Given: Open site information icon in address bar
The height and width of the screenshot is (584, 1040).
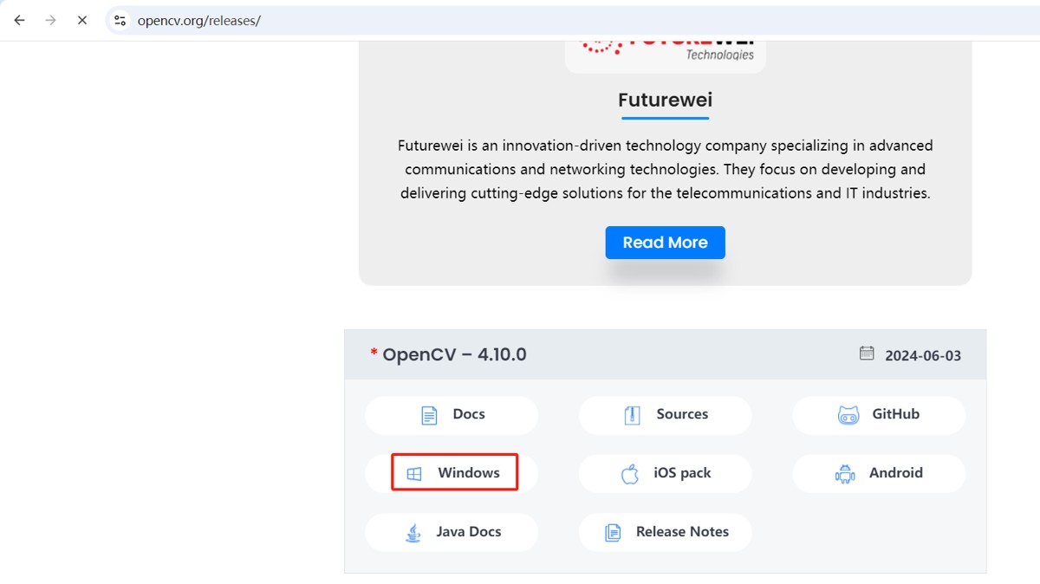Looking at the screenshot, I should pos(120,21).
